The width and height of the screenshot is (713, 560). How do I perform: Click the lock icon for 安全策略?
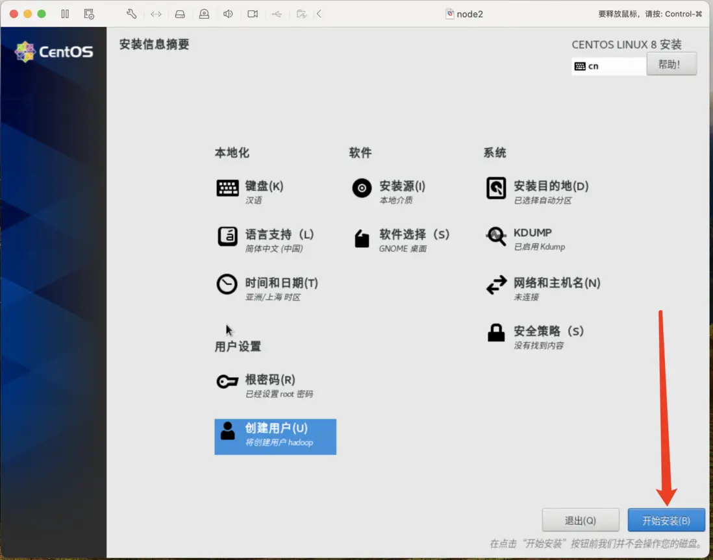coord(496,333)
